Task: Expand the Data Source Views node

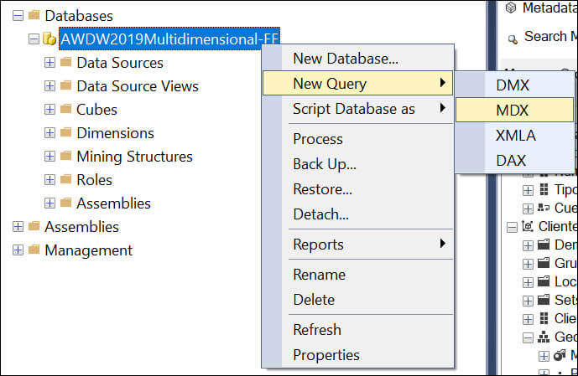Action: coord(50,85)
